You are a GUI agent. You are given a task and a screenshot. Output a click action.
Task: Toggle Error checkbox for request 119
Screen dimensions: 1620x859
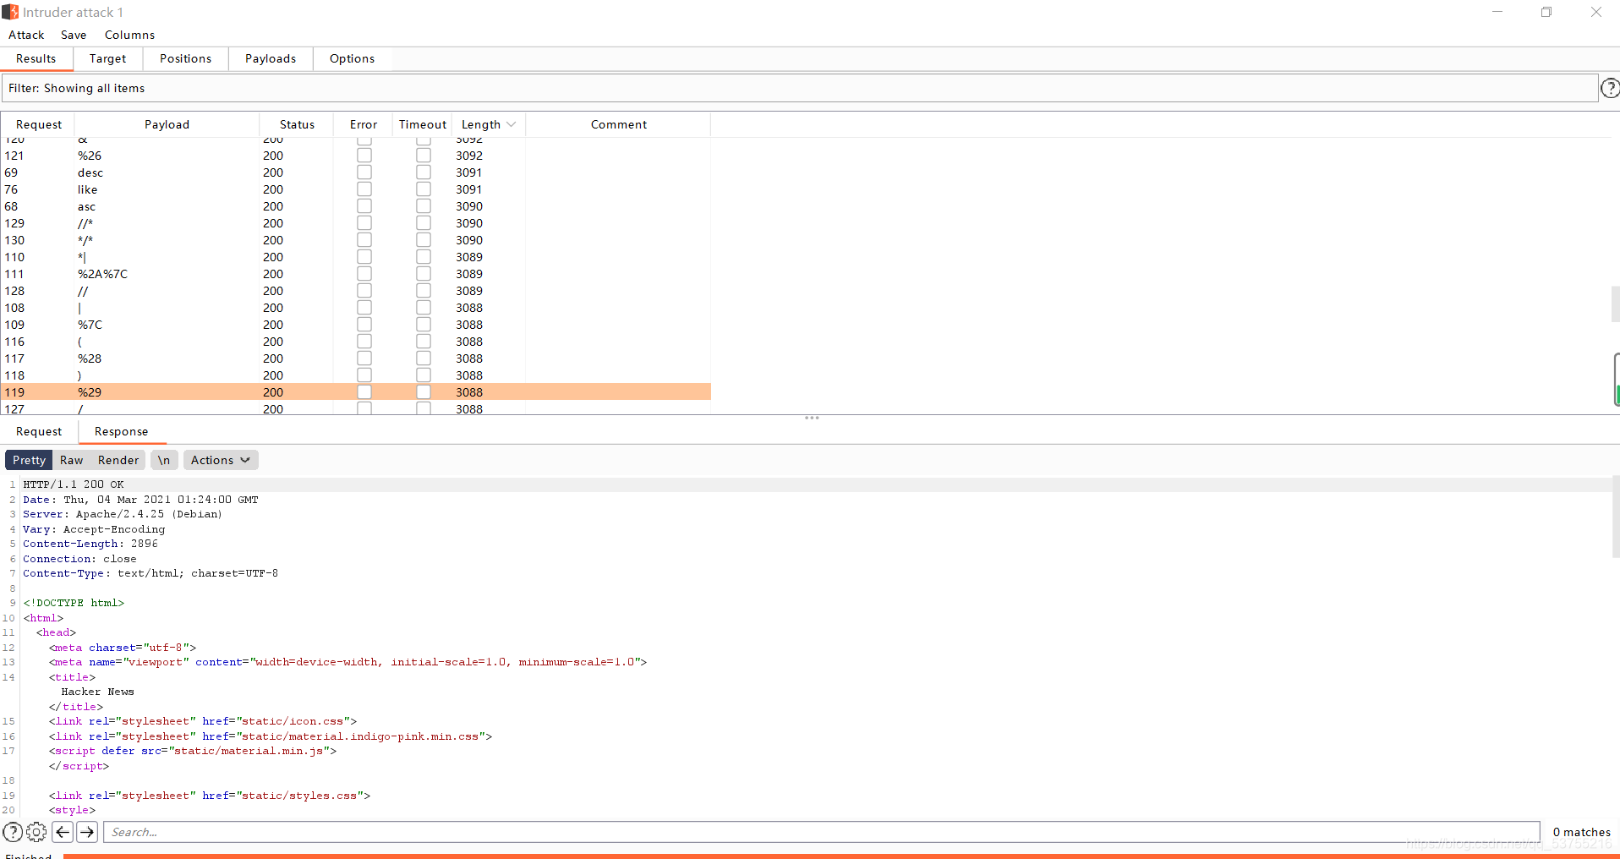click(364, 392)
